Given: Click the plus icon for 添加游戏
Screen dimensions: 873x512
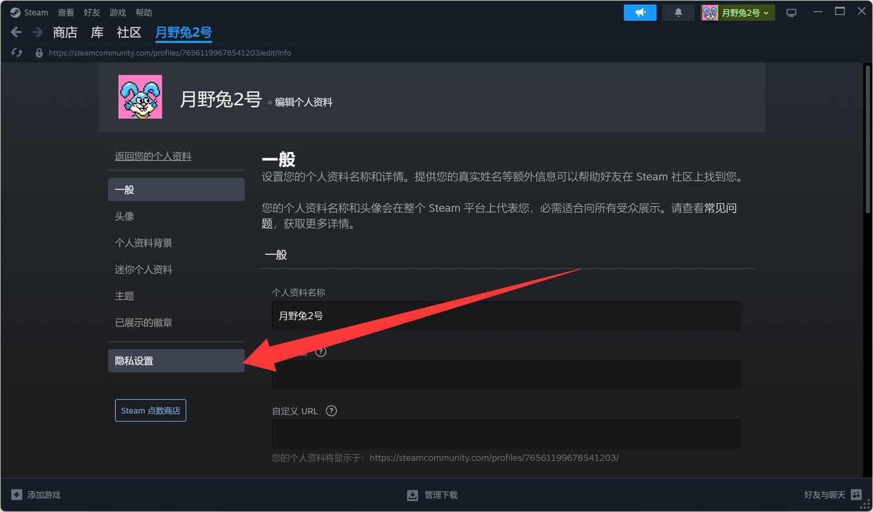Looking at the screenshot, I should (17, 495).
